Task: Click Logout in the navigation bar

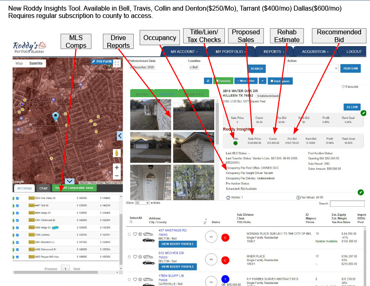Action: 354,51
